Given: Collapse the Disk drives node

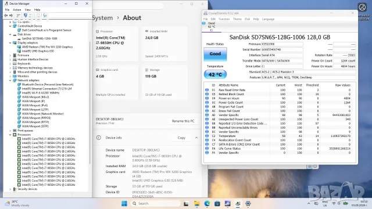Looking at the screenshot, I should [x=10, y=34].
